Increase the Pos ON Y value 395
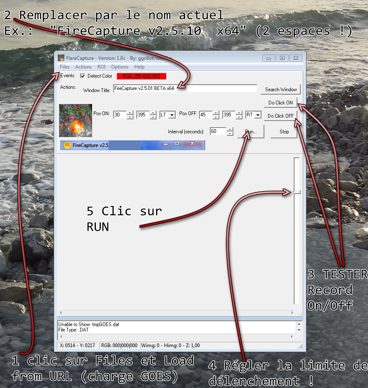368x388 pixels. 153,113
